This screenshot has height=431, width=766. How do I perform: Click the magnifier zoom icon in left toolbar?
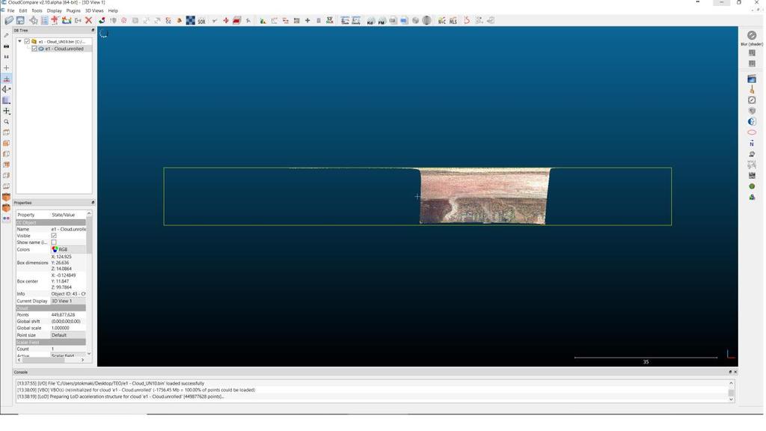6,122
